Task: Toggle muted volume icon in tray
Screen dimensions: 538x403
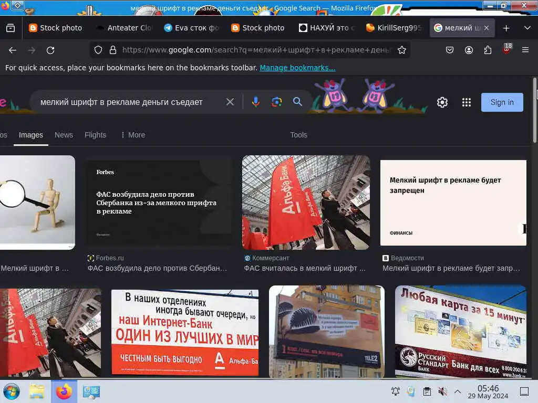Action: (442, 391)
